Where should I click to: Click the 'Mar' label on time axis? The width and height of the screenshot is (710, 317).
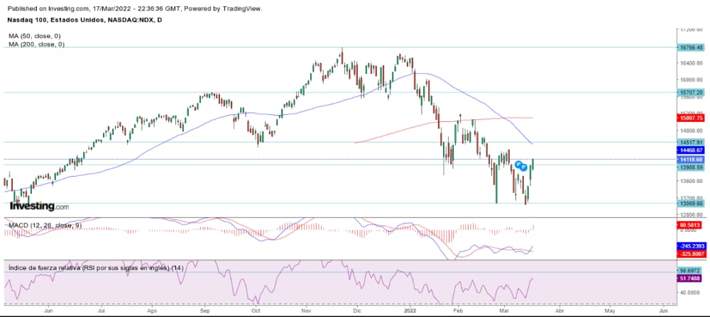pyautogui.click(x=504, y=311)
